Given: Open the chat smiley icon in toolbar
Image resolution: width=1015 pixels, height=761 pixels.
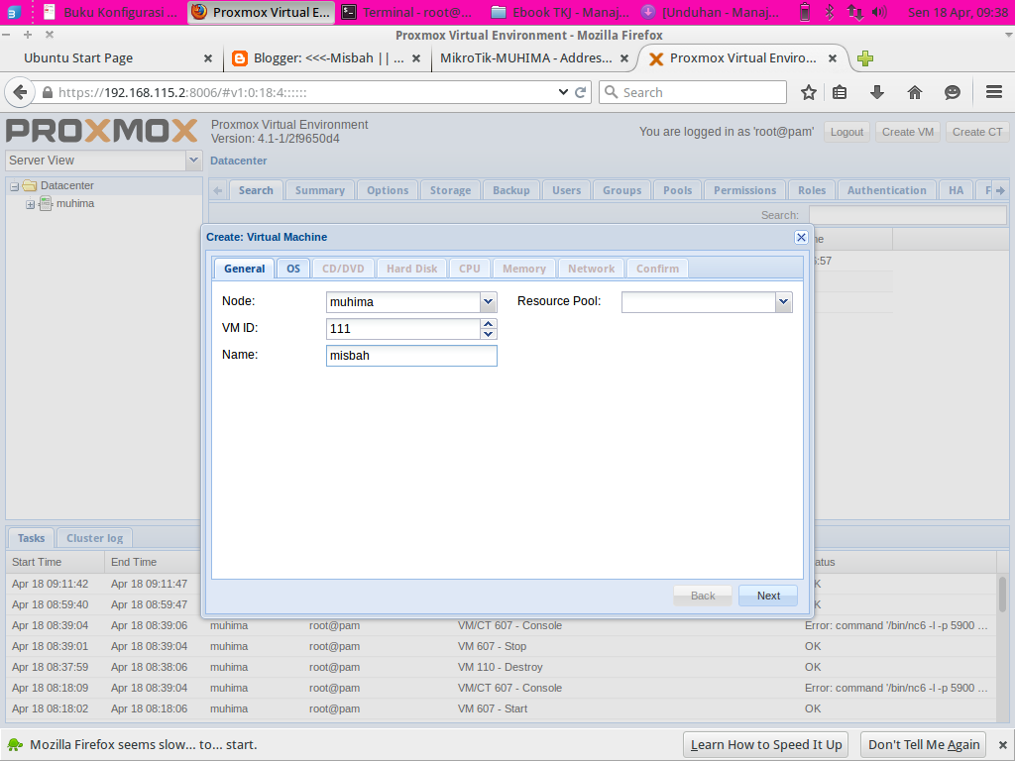Looking at the screenshot, I should pos(953,92).
